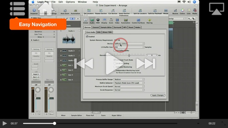Expand the Audio 1 disclosure triangle
Image resolution: width=228 pixels, height=128 pixels.
click(32, 40)
